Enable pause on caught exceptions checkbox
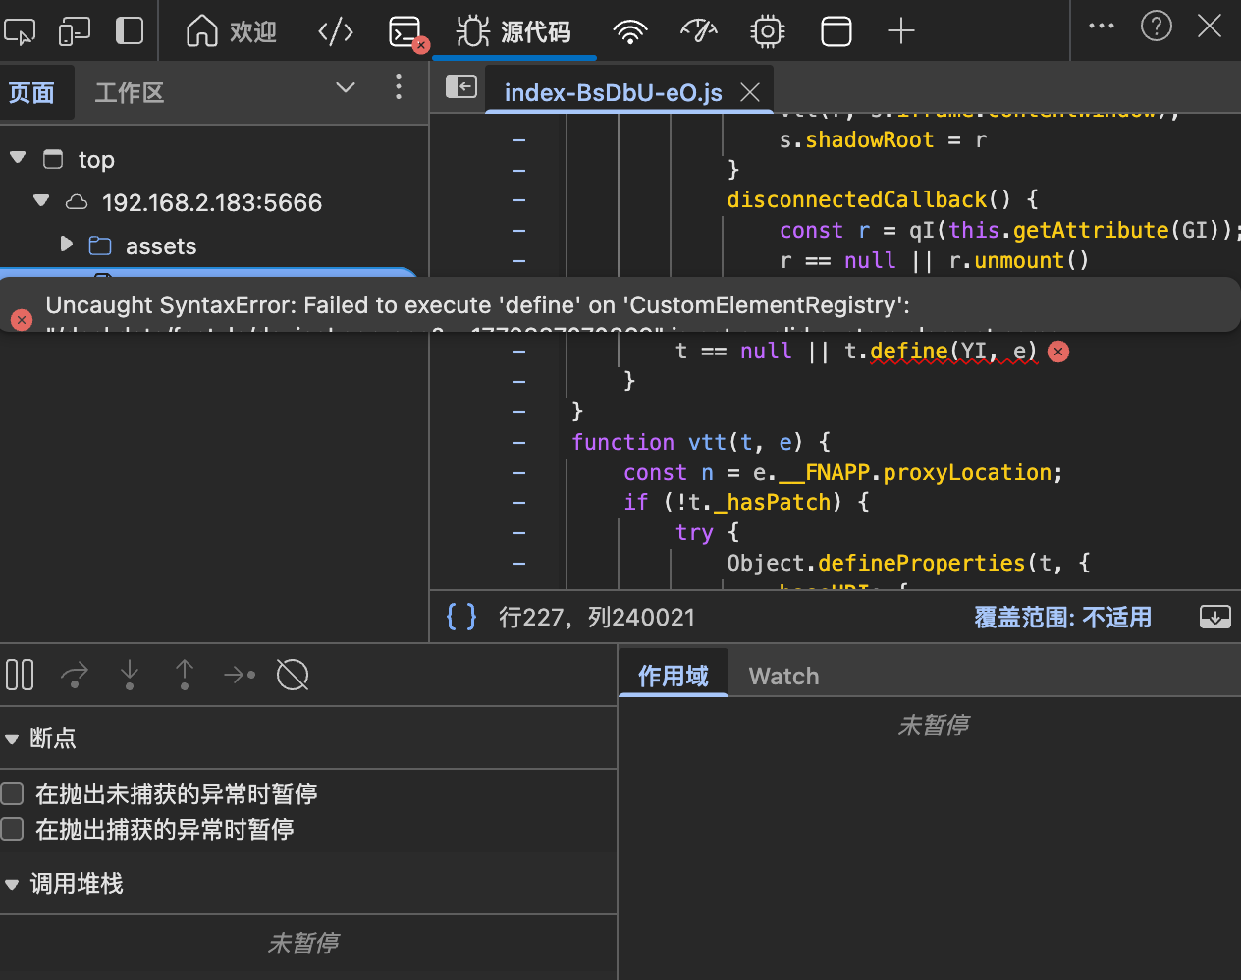 (13, 829)
